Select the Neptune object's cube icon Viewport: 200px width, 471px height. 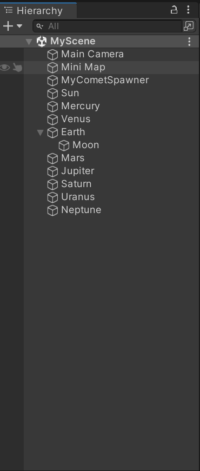(52, 210)
